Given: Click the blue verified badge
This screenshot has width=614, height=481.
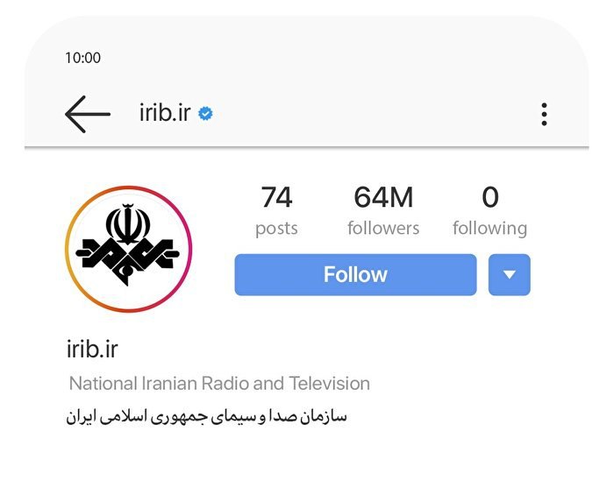Looking at the screenshot, I should (205, 114).
